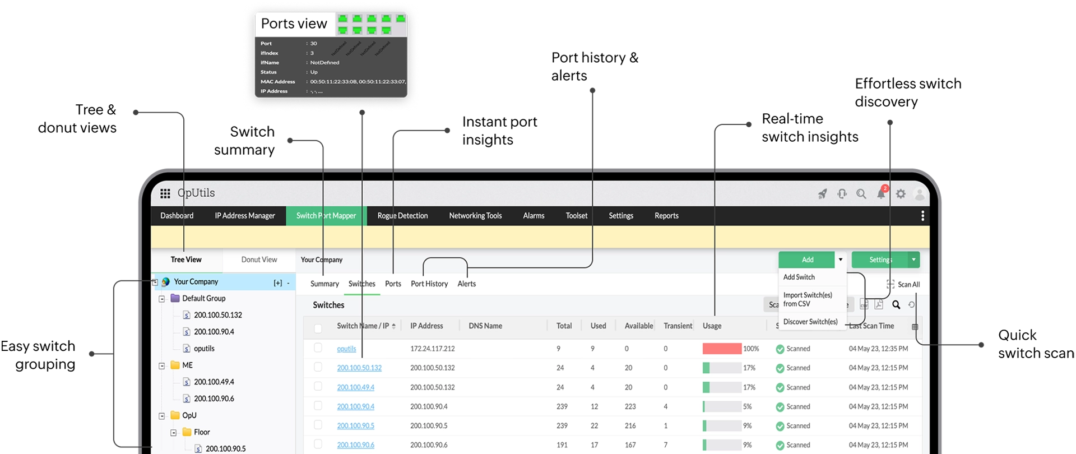The image size is (1076, 454).
Task: Open the column chooser grid icon
Action: click(x=915, y=327)
